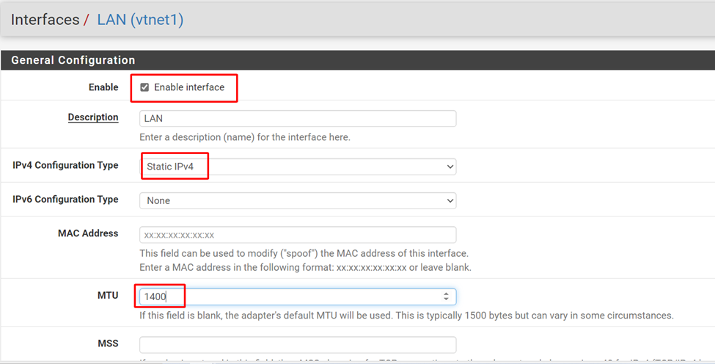Viewport: 715px width, 364px height.
Task: Click the General Configuration section header
Action: (x=73, y=60)
